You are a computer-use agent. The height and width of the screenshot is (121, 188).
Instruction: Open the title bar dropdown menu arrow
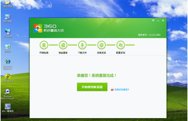coord(153,20)
